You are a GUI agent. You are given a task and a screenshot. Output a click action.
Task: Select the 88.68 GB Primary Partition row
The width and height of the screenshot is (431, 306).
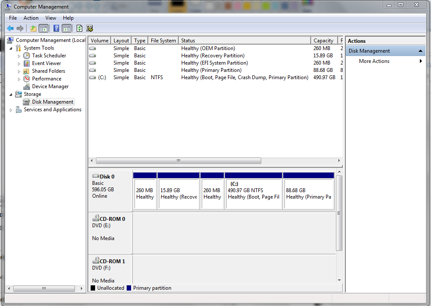pos(215,70)
